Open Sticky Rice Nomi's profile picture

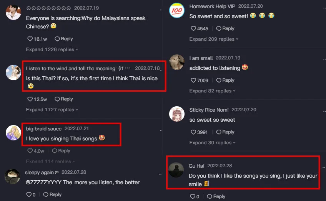177,114
